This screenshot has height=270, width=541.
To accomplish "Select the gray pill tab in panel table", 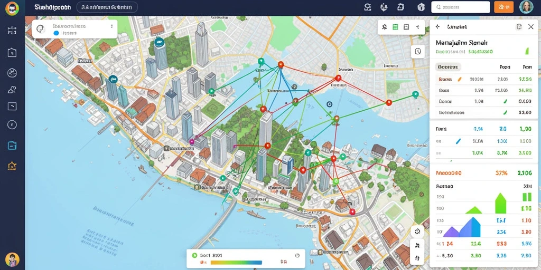I will 448,67.
